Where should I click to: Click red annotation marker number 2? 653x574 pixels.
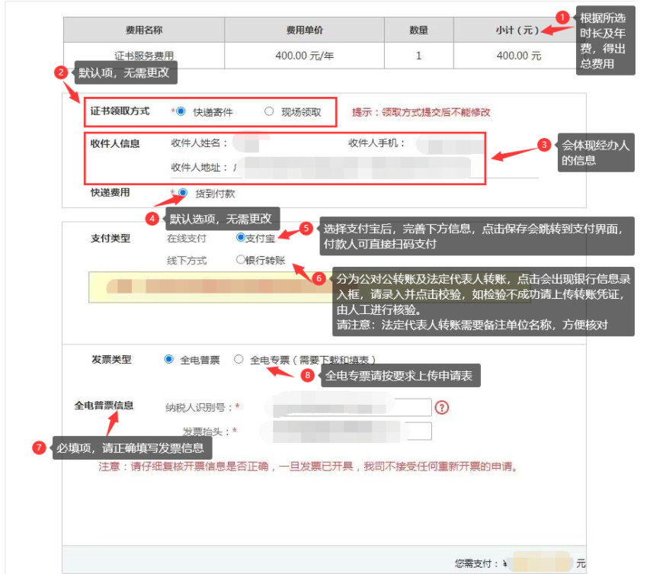tap(62, 72)
